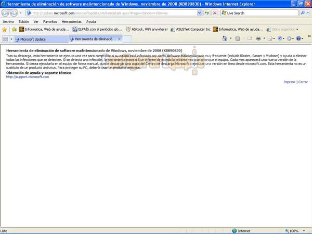Open the Favoritos menu

(50, 21)
